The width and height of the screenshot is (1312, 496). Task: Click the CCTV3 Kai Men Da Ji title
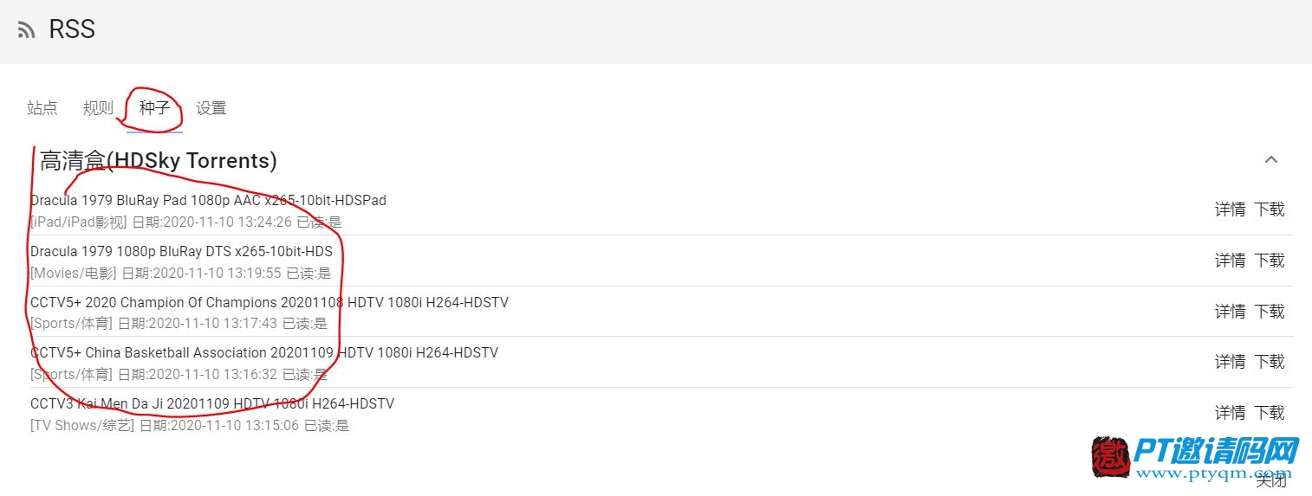(212, 403)
